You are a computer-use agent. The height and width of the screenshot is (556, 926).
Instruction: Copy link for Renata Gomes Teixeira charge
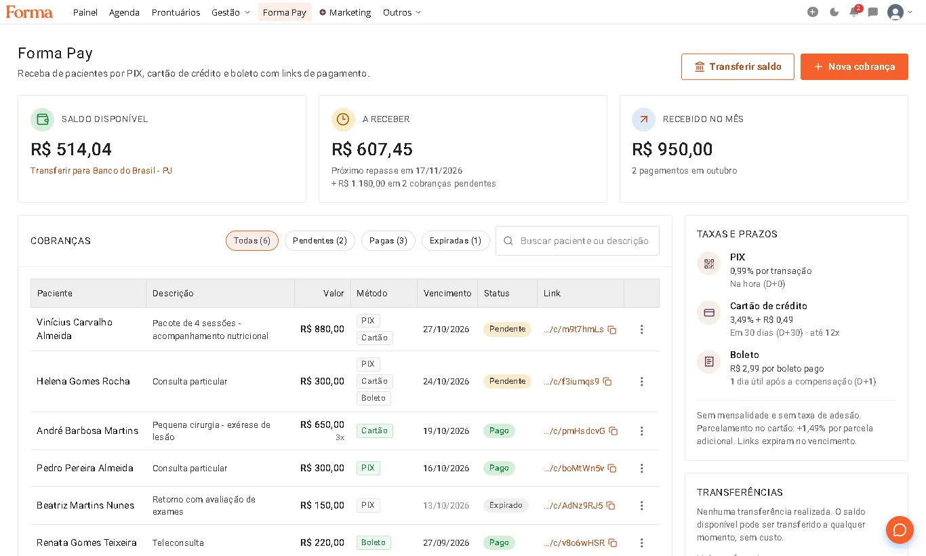[612, 543]
